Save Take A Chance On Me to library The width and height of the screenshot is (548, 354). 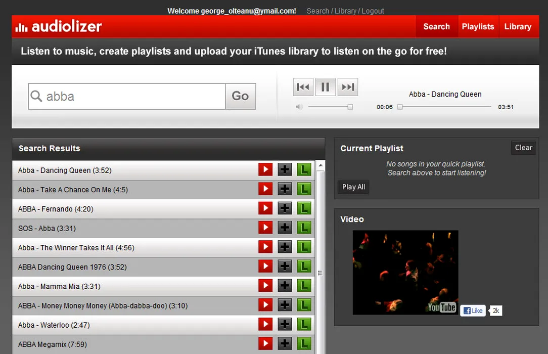pyautogui.click(x=304, y=189)
